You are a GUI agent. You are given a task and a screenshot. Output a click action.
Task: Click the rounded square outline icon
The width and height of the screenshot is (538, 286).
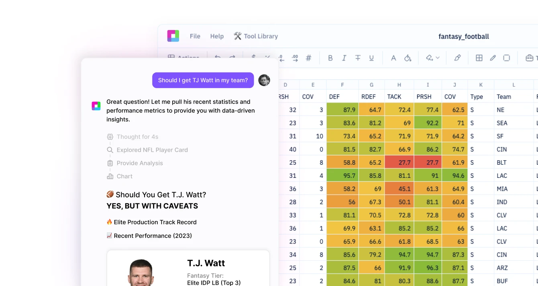pos(507,58)
